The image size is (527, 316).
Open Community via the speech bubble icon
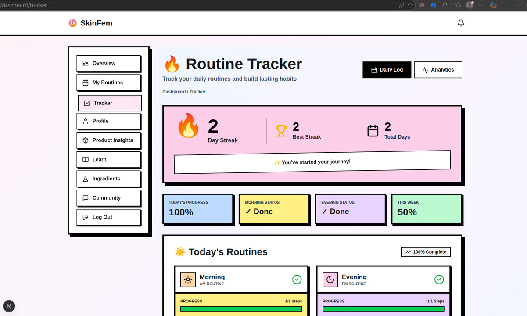point(86,198)
